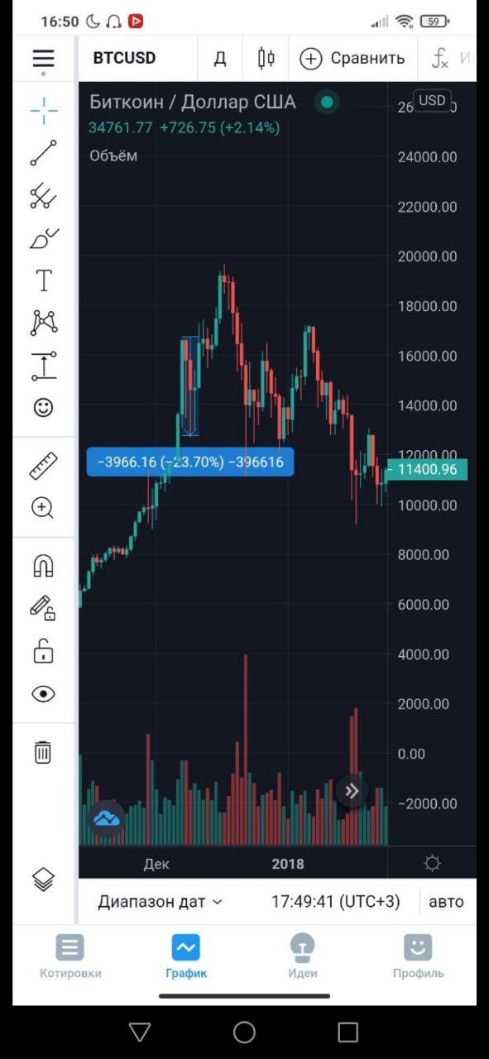Select the brush drawing tool
The width and height of the screenshot is (489, 1059).
pos(43,238)
